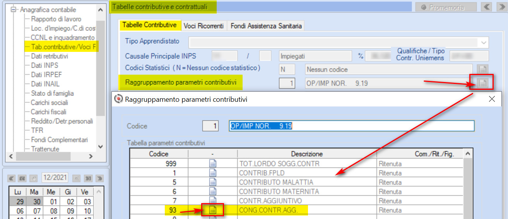The height and width of the screenshot is (219, 508).
Task: Switch to the Voci Ricorrenti tab
Action: 204,26
